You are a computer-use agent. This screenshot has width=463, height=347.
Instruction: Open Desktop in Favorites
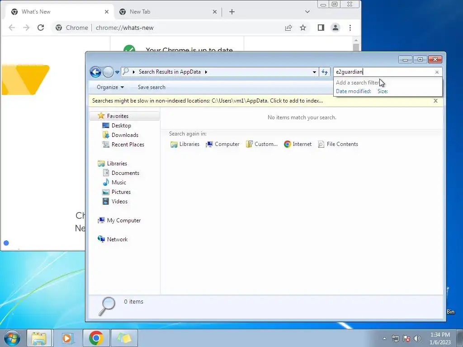coord(121,126)
